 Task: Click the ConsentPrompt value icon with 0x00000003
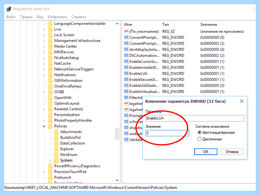point(126,43)
